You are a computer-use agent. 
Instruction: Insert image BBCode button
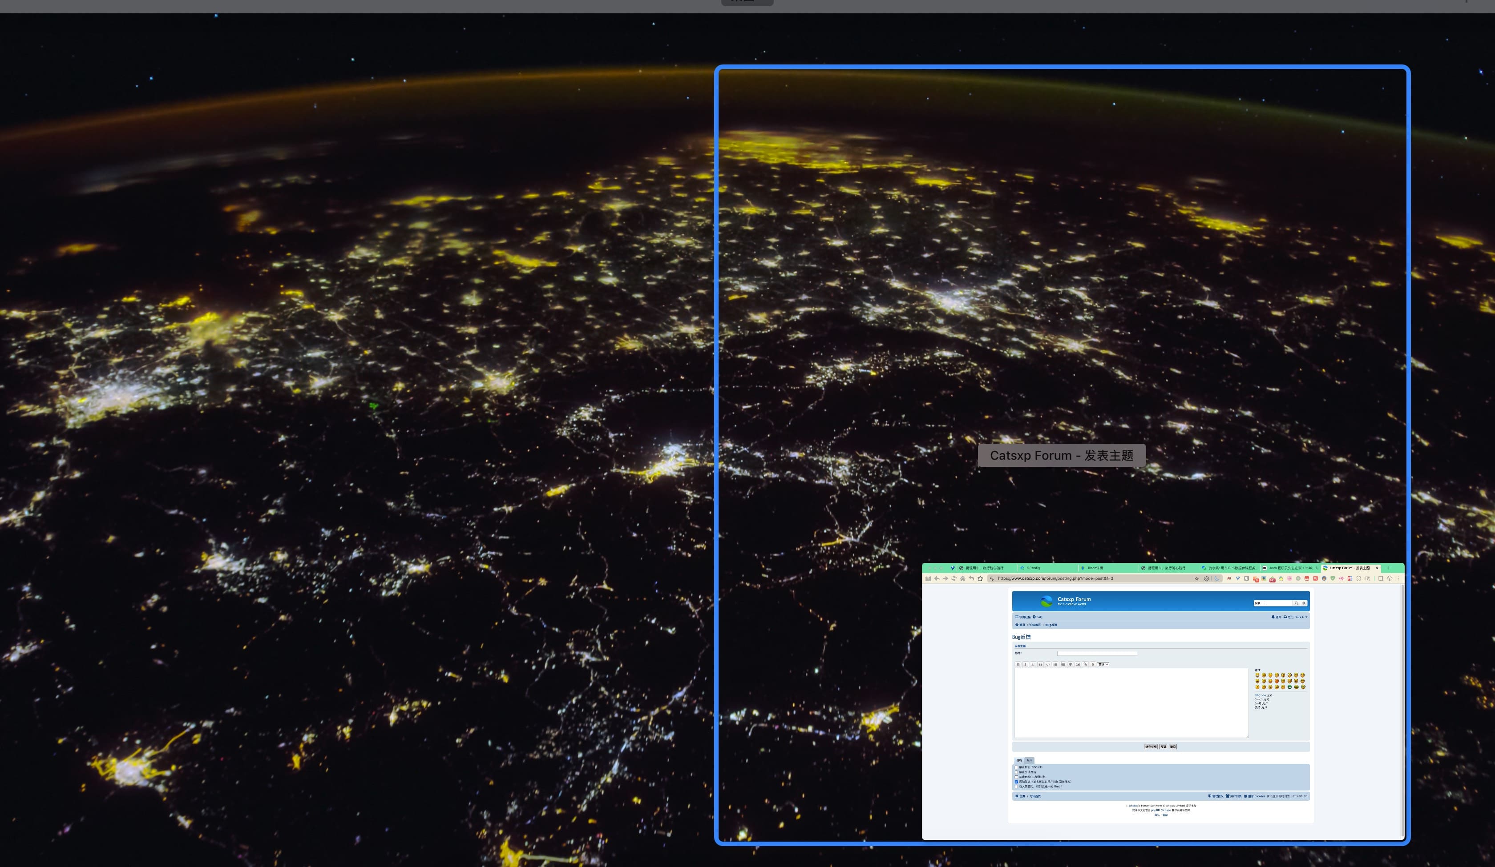1078,664
